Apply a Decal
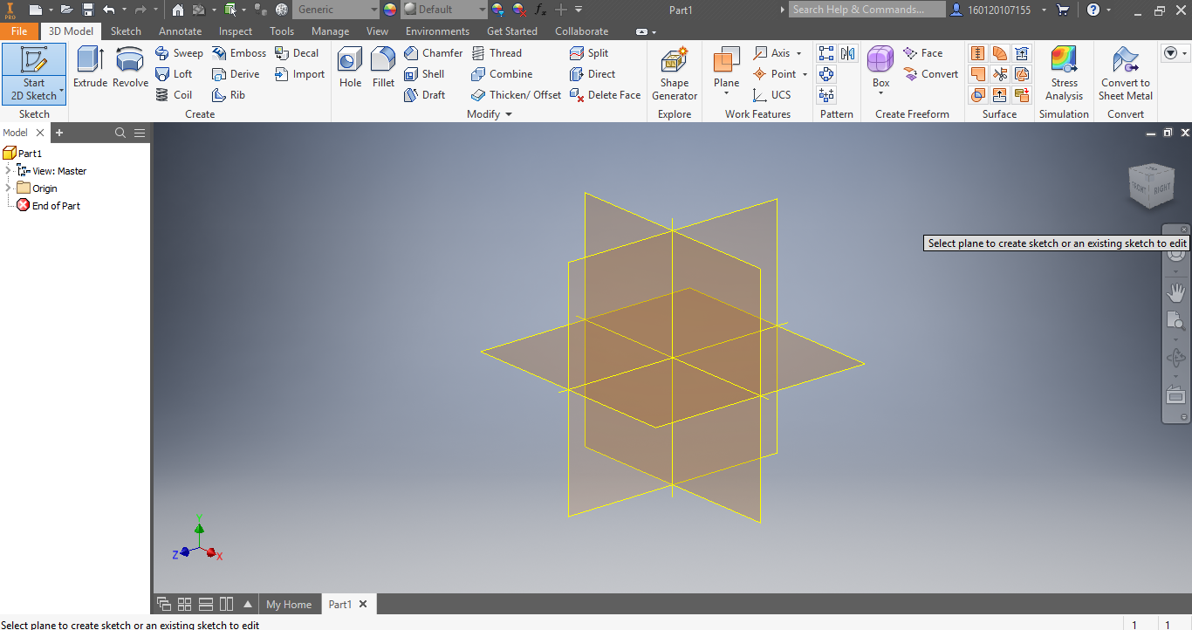Screen dimensions: 1192x630 [x=297, y=53]
